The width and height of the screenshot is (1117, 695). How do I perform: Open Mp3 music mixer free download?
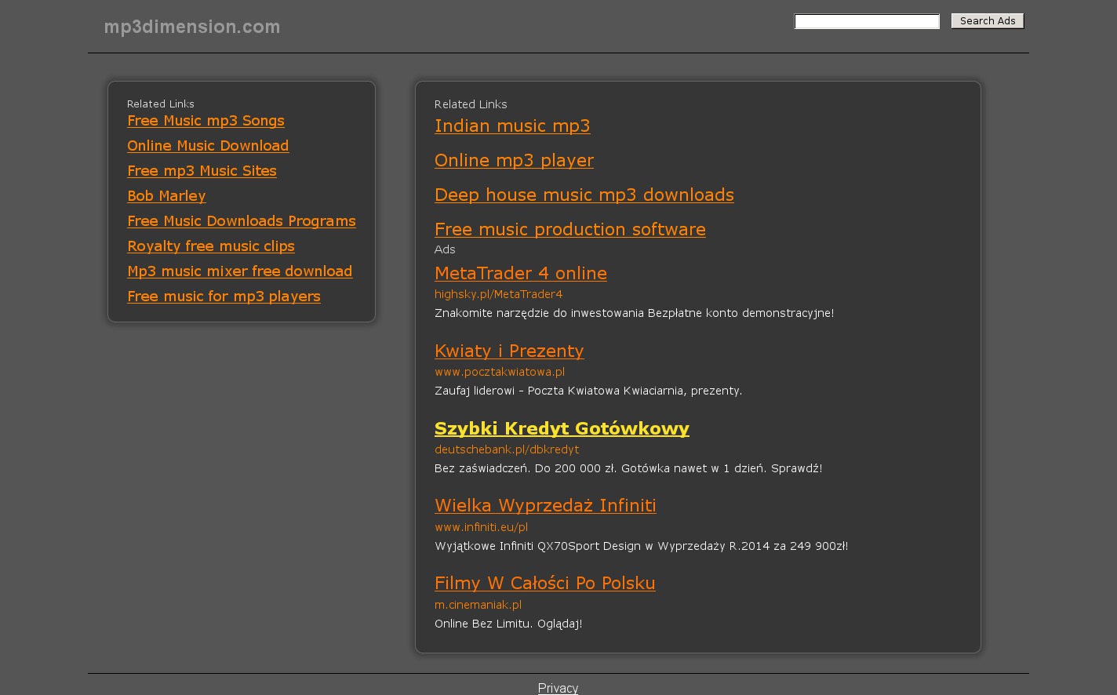pos(239,271)
